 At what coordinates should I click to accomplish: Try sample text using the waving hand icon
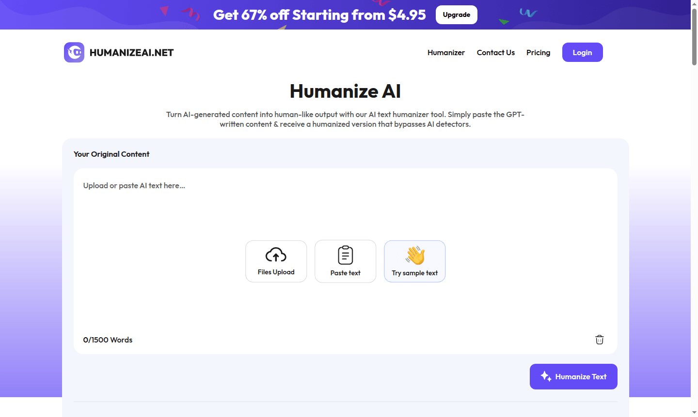(414, 255)
